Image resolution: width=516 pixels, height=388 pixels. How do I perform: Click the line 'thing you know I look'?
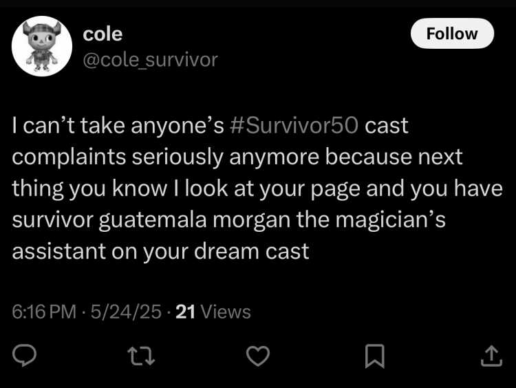pyautogui.click(x=120, y=189)
